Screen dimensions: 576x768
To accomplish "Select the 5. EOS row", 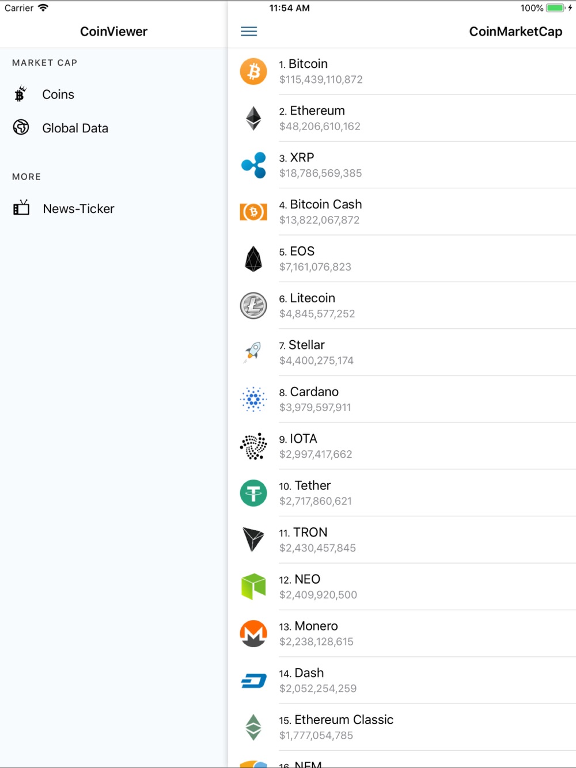I will click(402, 259).
